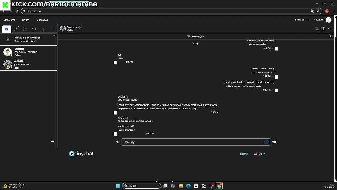
Task: Open the EN language dropdown
Action: 260,154
